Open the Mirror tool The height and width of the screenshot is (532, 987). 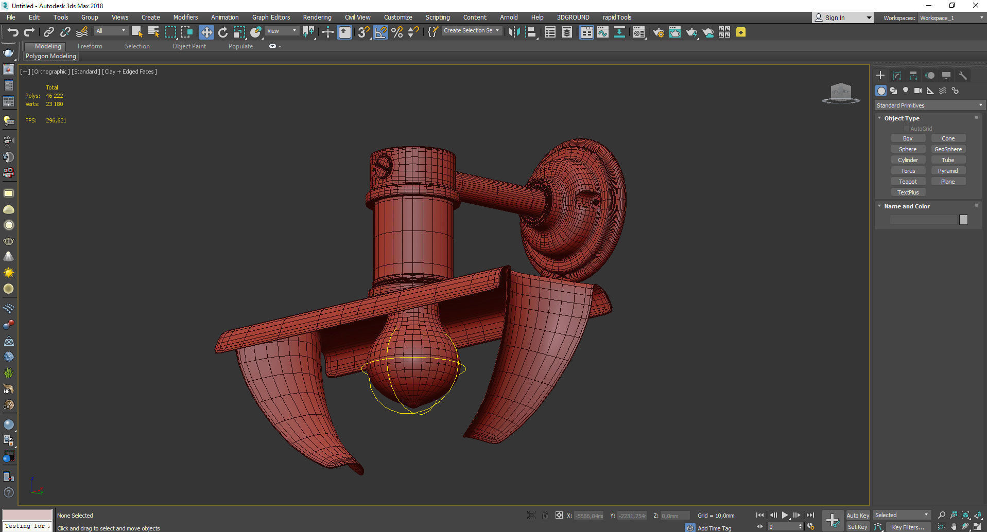[x=513, y=32]
